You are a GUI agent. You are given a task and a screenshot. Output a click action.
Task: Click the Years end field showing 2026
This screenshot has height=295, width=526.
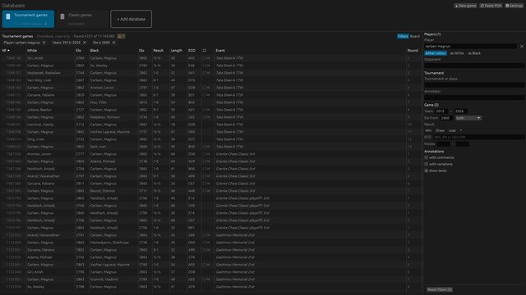460,111
